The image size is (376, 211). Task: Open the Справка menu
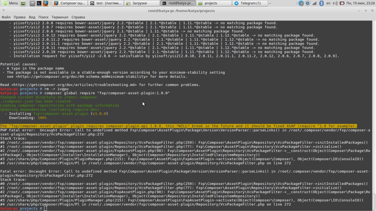(78, 17)
